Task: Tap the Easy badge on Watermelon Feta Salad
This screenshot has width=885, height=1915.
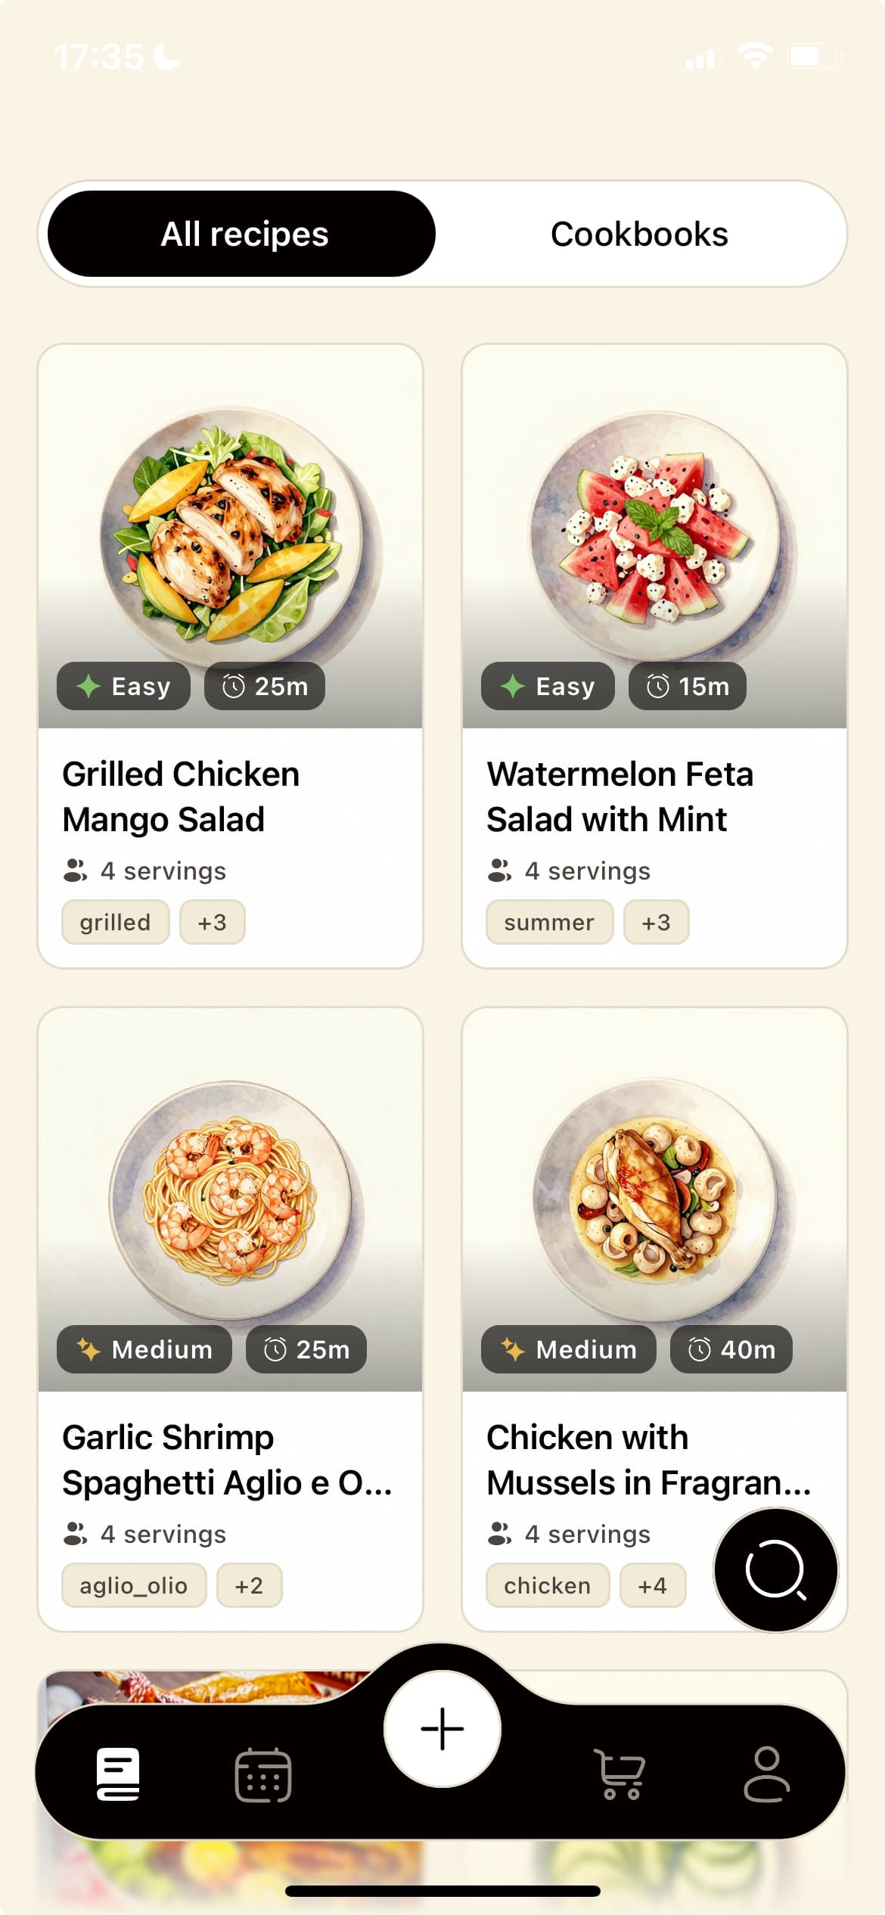Action: pos(548,687)
